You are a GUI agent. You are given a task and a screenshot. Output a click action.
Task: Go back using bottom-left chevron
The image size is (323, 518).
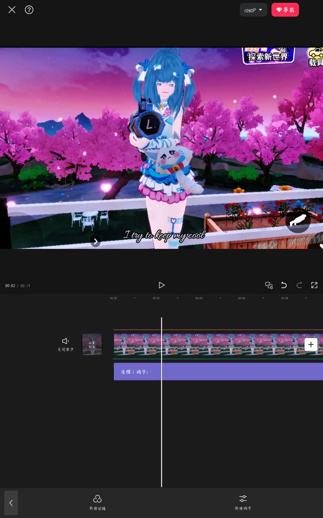pyautogui.click(x=11, y=503)
